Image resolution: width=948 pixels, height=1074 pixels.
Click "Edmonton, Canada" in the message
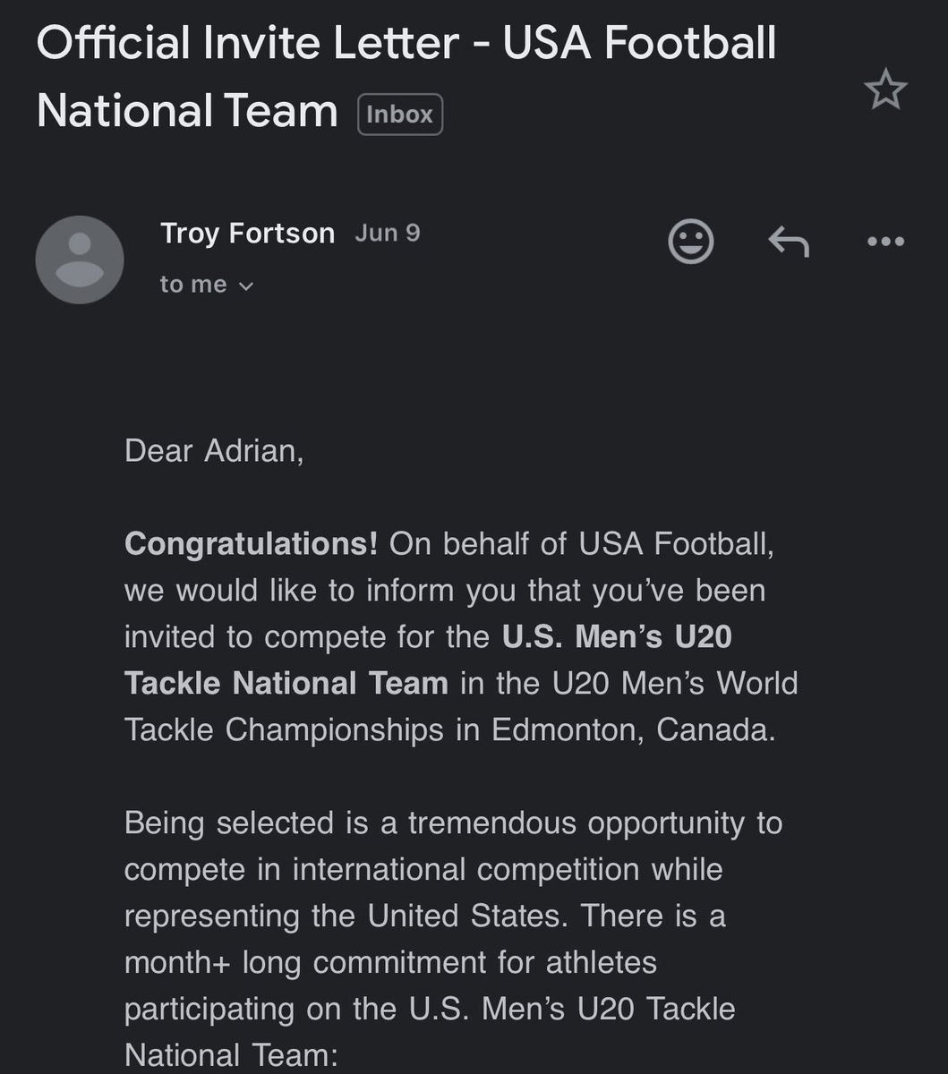(632, 730)
